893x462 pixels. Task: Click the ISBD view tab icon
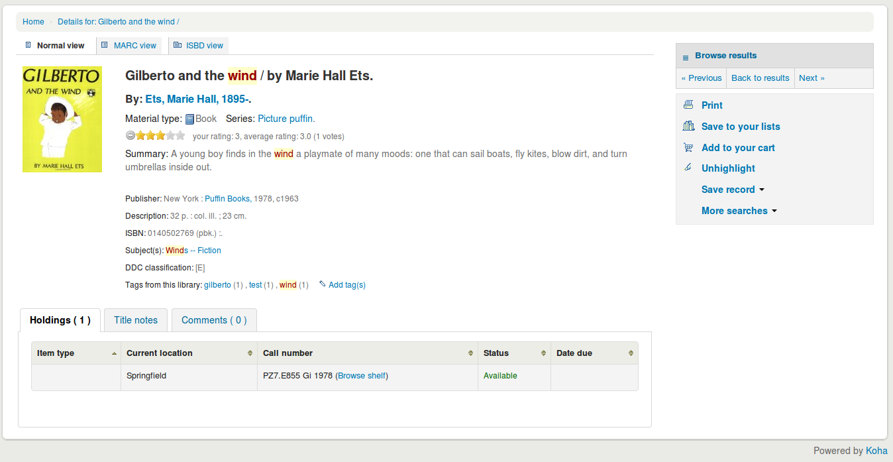click(177, 45)
